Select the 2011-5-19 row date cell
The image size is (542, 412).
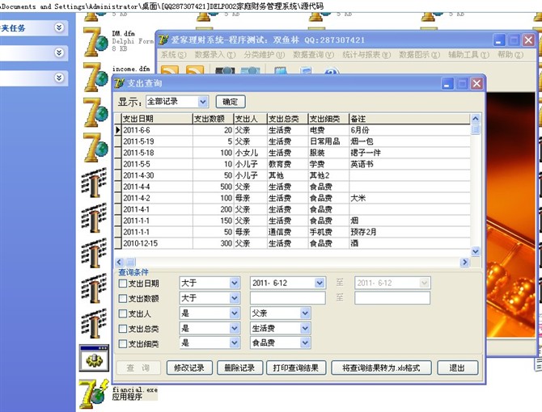coord(157,141)
